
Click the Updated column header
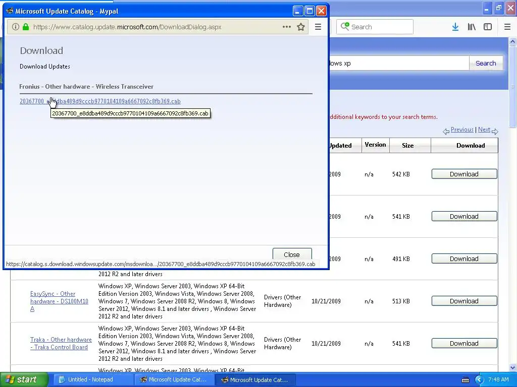pyautogui.click(x=340, y=146)
